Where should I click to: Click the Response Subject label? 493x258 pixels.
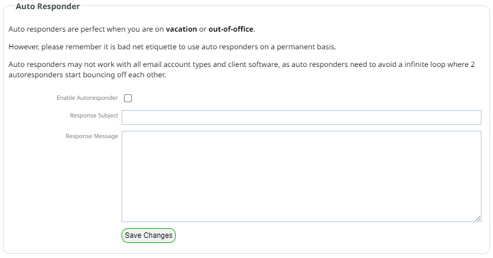94,116
